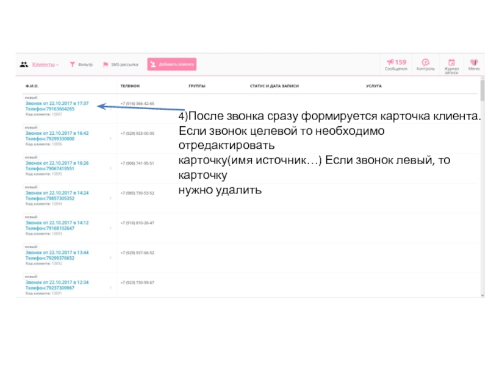This screenshot has height=366, width=488.
Task: Click Добавить клиента button
Action: pyautogui.click(x=172, y=64)
